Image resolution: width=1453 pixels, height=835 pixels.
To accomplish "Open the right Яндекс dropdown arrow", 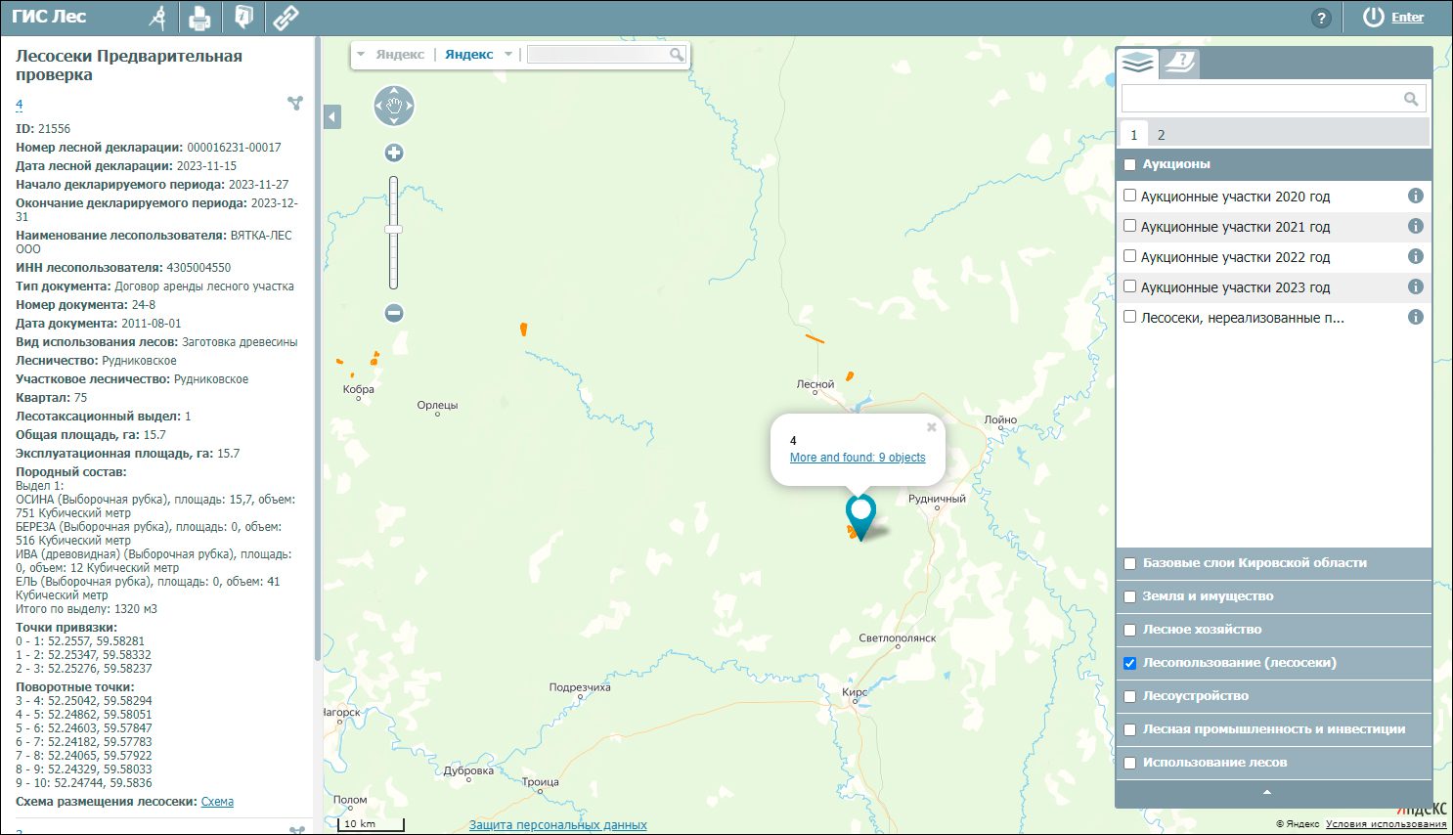I will (x=508, y=55).
